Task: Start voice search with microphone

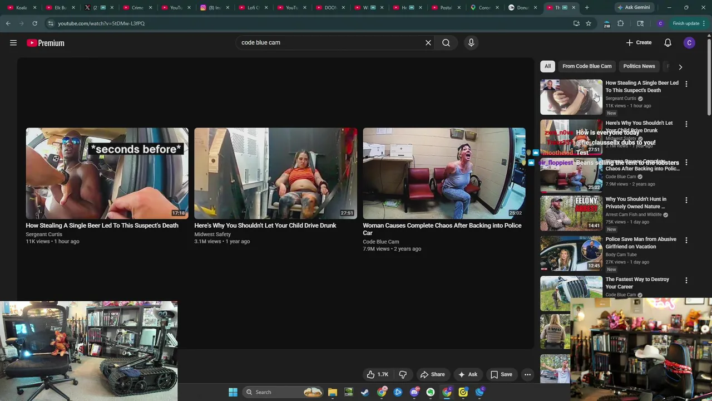Action: click(471, 42)
